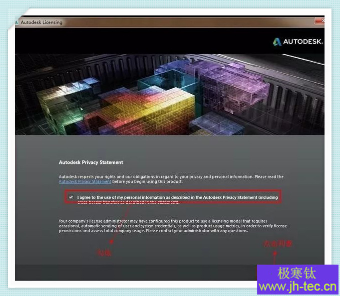The width and height of the screenshot is (340, 296).
Task: Click the Autodesk Licensing title bar icon
Action: click(16, 22)
